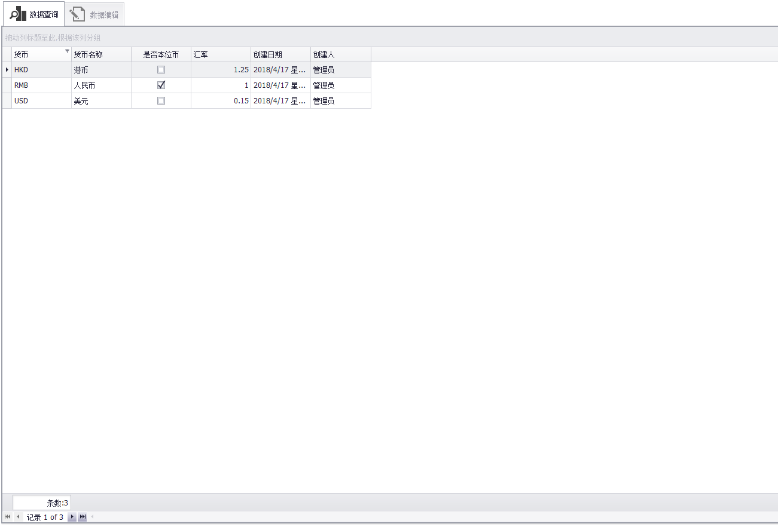The image size is (778, 527).
Task: Click the 条数:3 summary footer cell
Action: [41, 503]
